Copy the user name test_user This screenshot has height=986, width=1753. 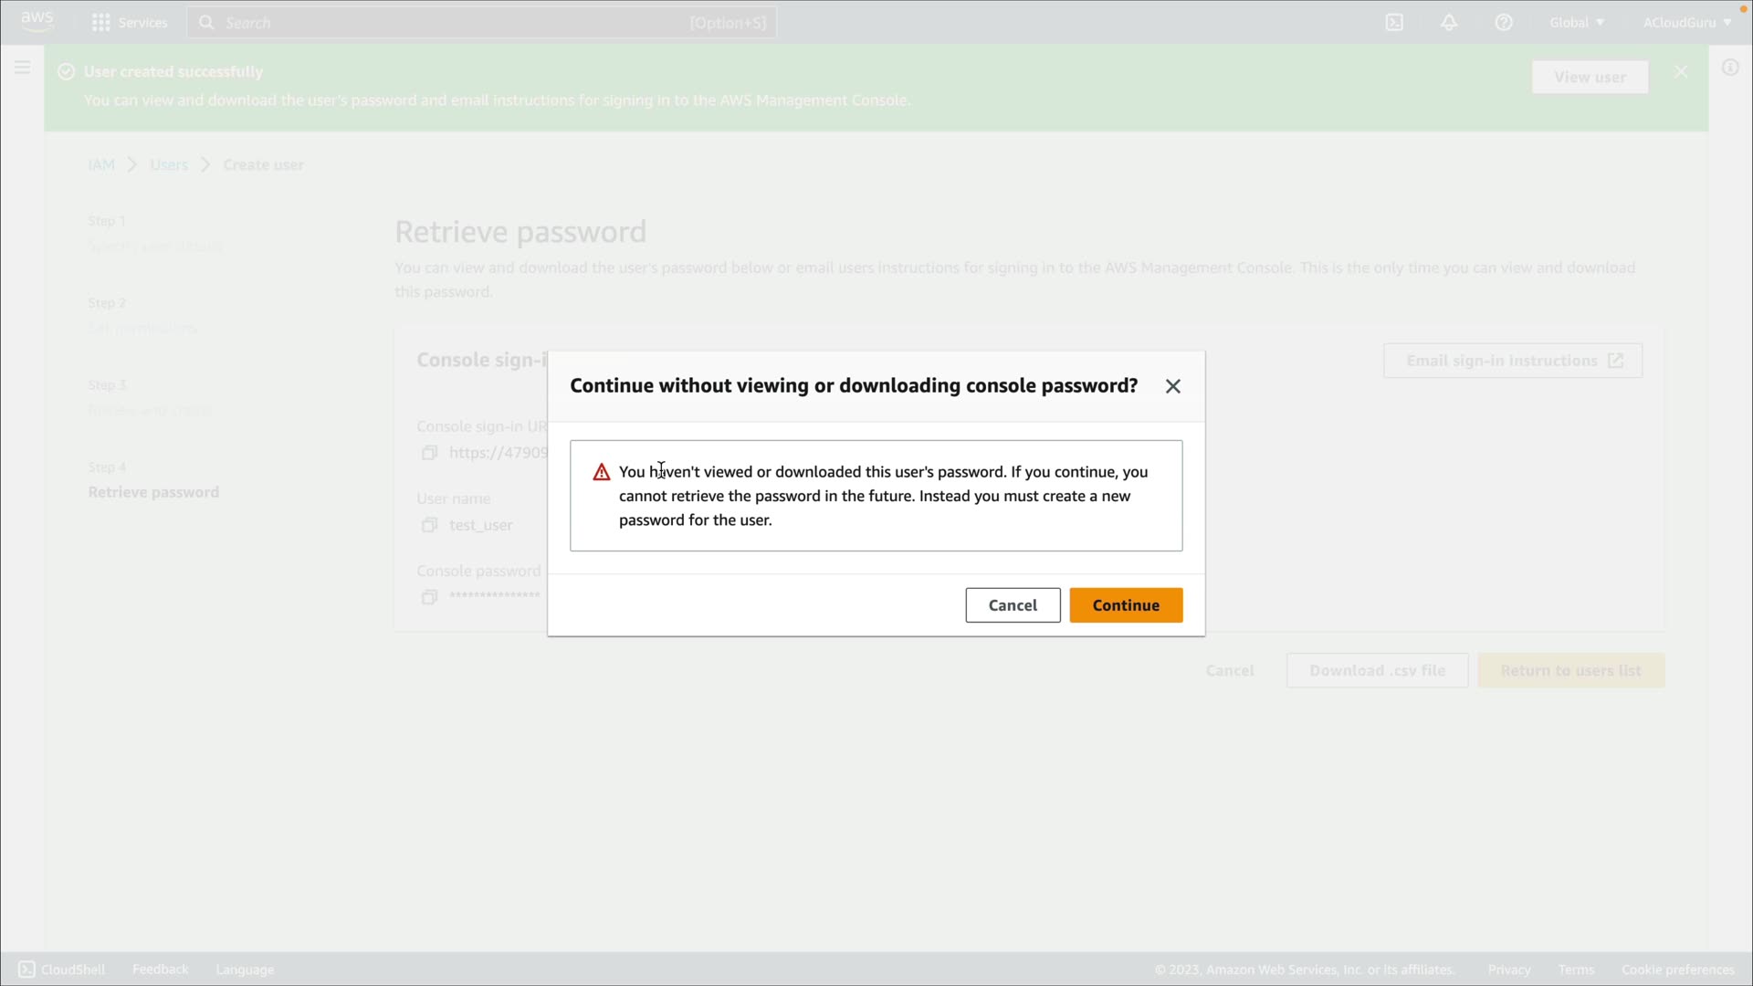click(429, 525)
